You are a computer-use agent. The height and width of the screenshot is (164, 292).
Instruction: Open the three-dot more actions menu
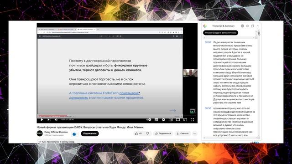pyautogui.click(x=195, y=133)
